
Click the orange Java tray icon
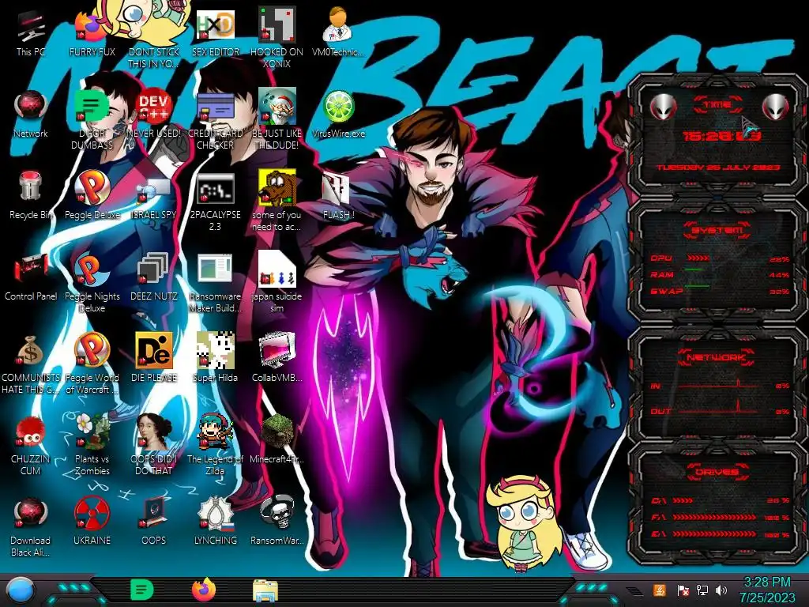tap(660, 590)
